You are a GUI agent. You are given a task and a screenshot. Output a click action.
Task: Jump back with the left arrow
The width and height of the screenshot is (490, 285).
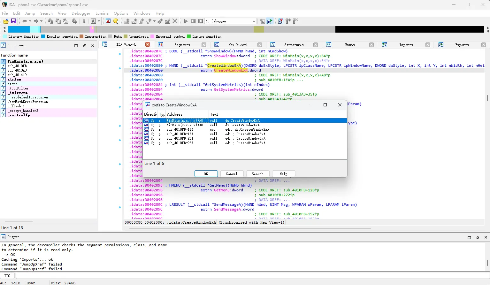[24, 21]
